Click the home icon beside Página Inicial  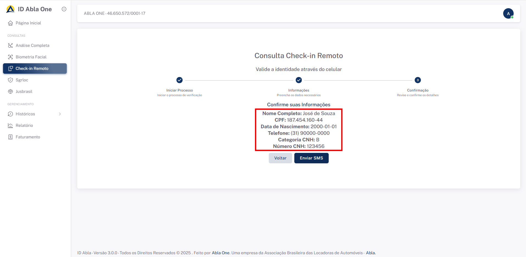pyautogui.click(x=10, y=23)
